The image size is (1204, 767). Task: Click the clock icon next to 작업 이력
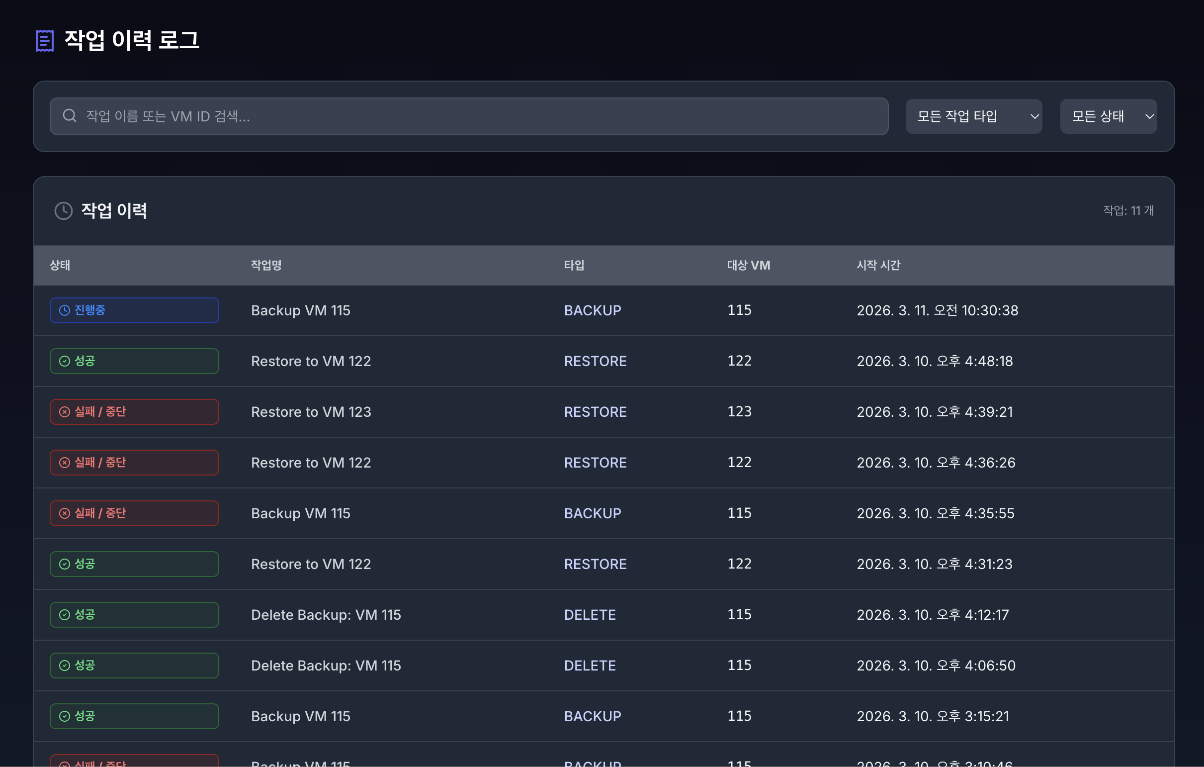pyautogui.click(x=64, y=210)
